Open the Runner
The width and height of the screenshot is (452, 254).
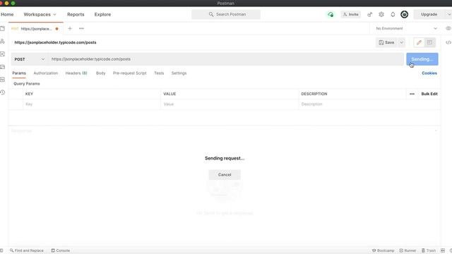(x=408, y=250)
